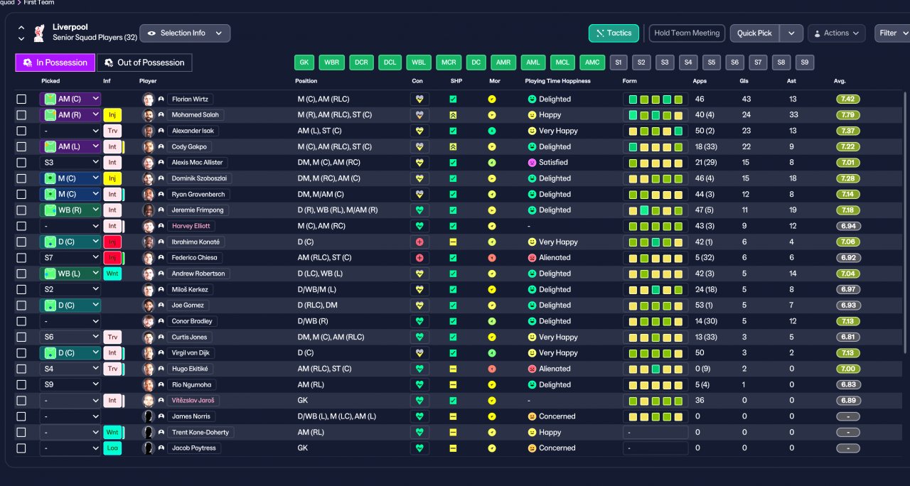910x486 pixels.
Task: Click Ibrahima Konaté's red Int status badge
Action: (112, 242)
